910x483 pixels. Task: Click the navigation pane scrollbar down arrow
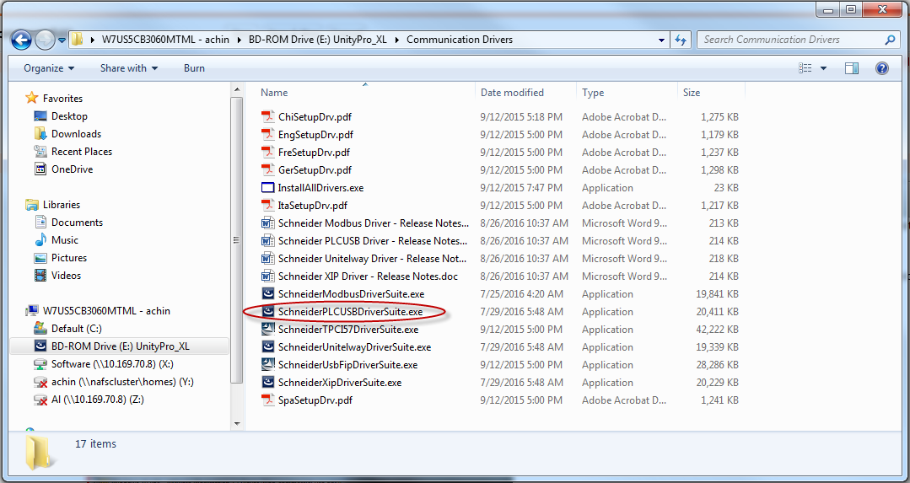tap(237, 425)
